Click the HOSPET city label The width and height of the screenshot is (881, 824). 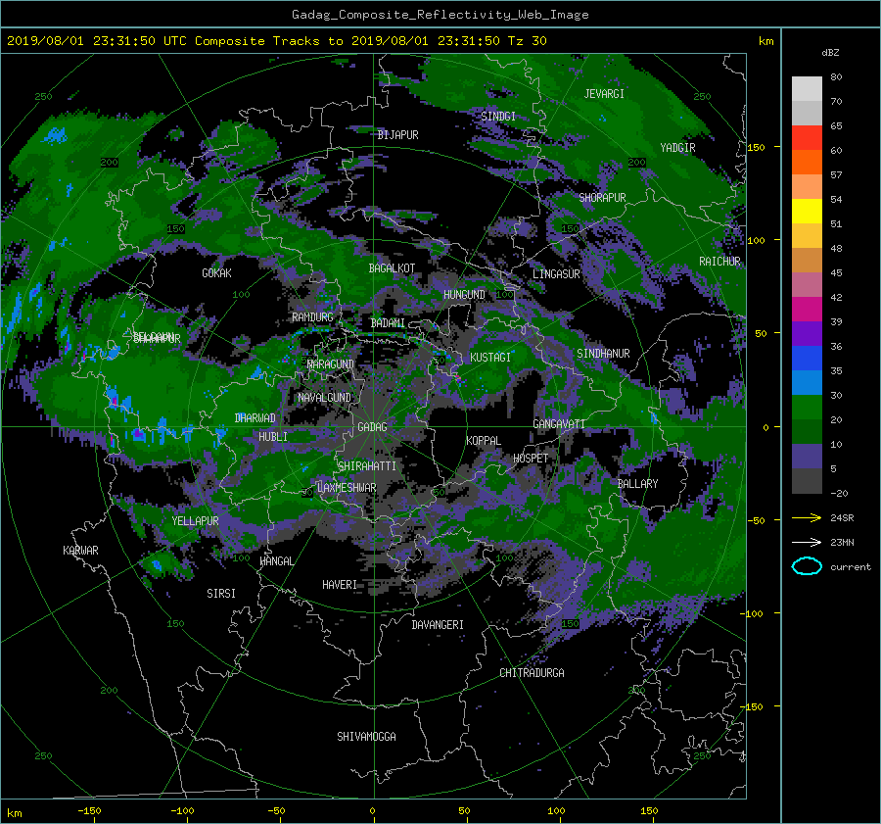click(531, 459)
